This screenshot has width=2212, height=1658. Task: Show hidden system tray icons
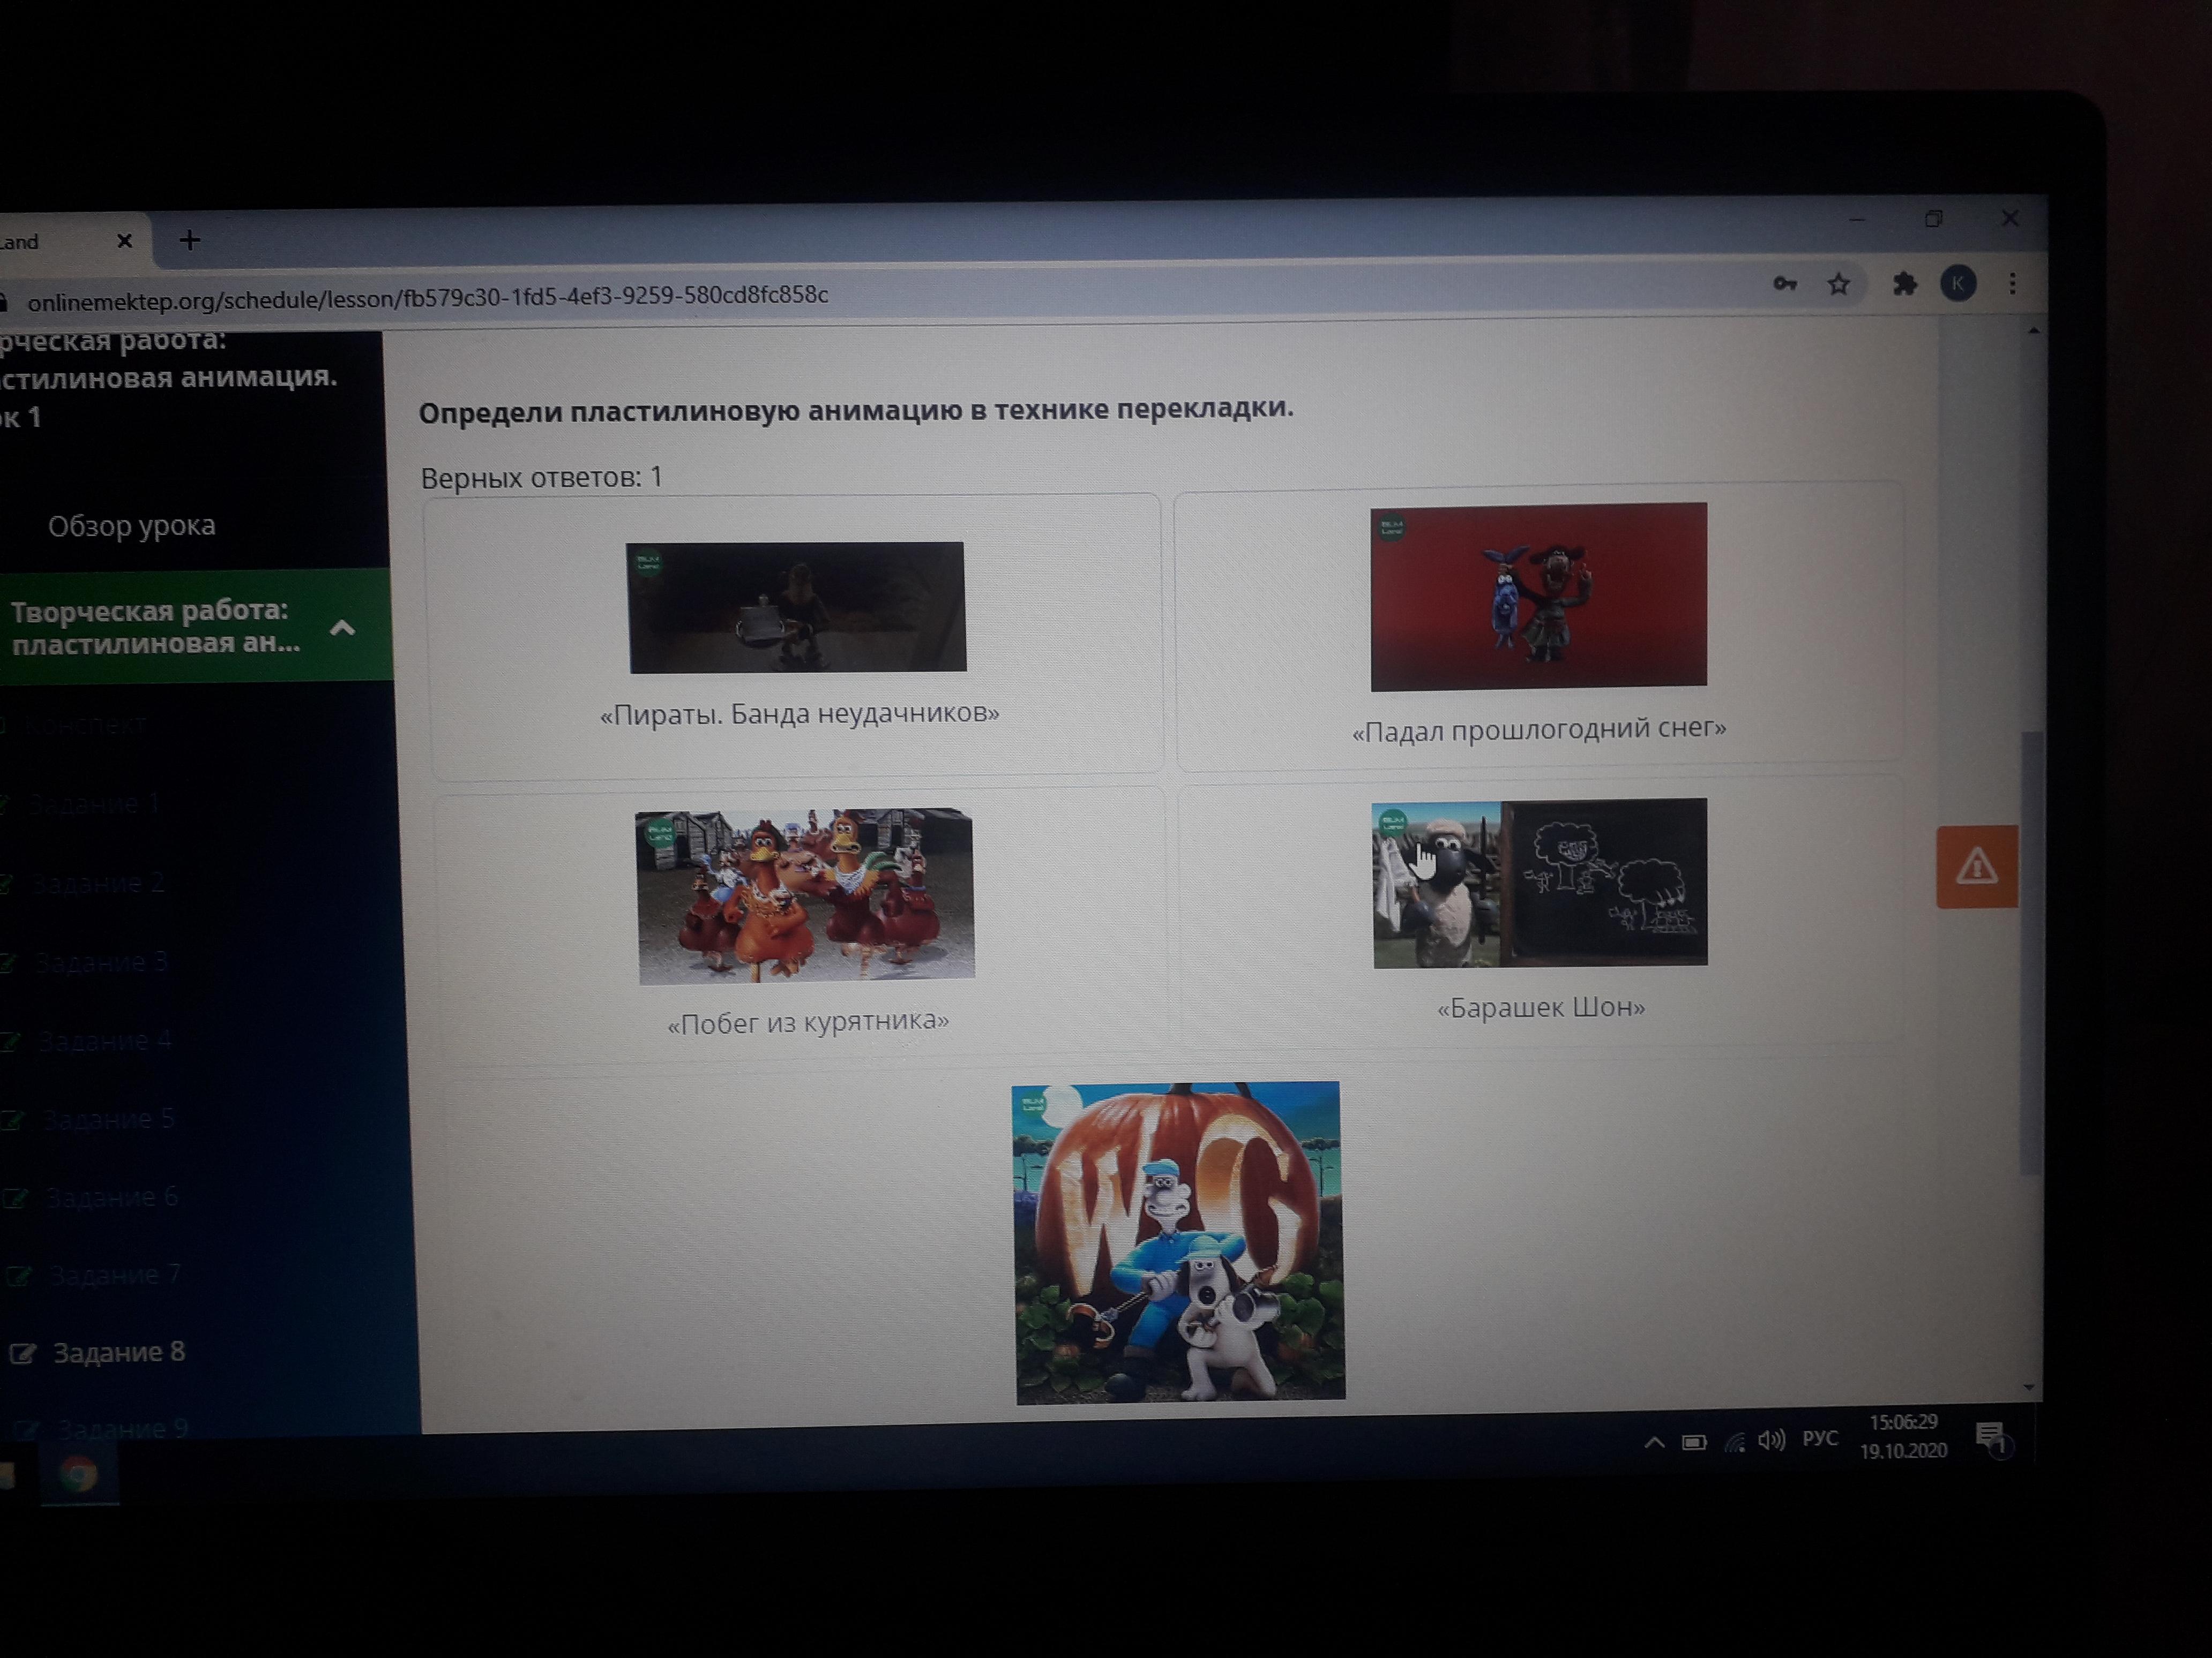(1654, 1442)
